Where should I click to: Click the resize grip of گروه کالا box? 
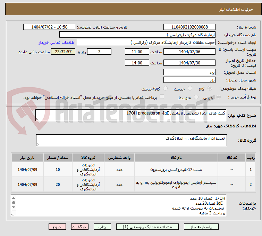pyautogui.click(x=38, y=144)
